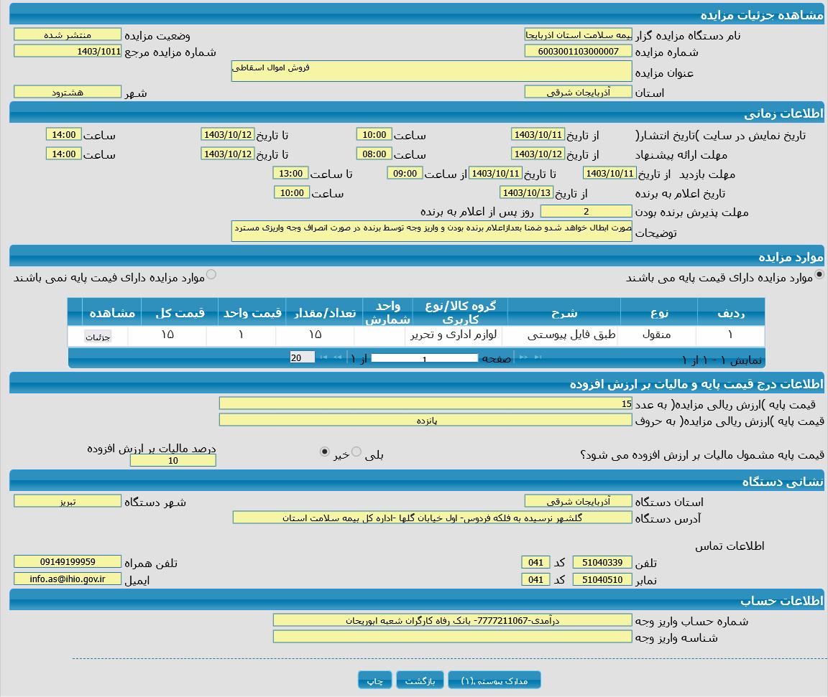Click the 'جزئیات' button in the table row
The width and height of the screenshot is (828, 697).
pos(98,337)
